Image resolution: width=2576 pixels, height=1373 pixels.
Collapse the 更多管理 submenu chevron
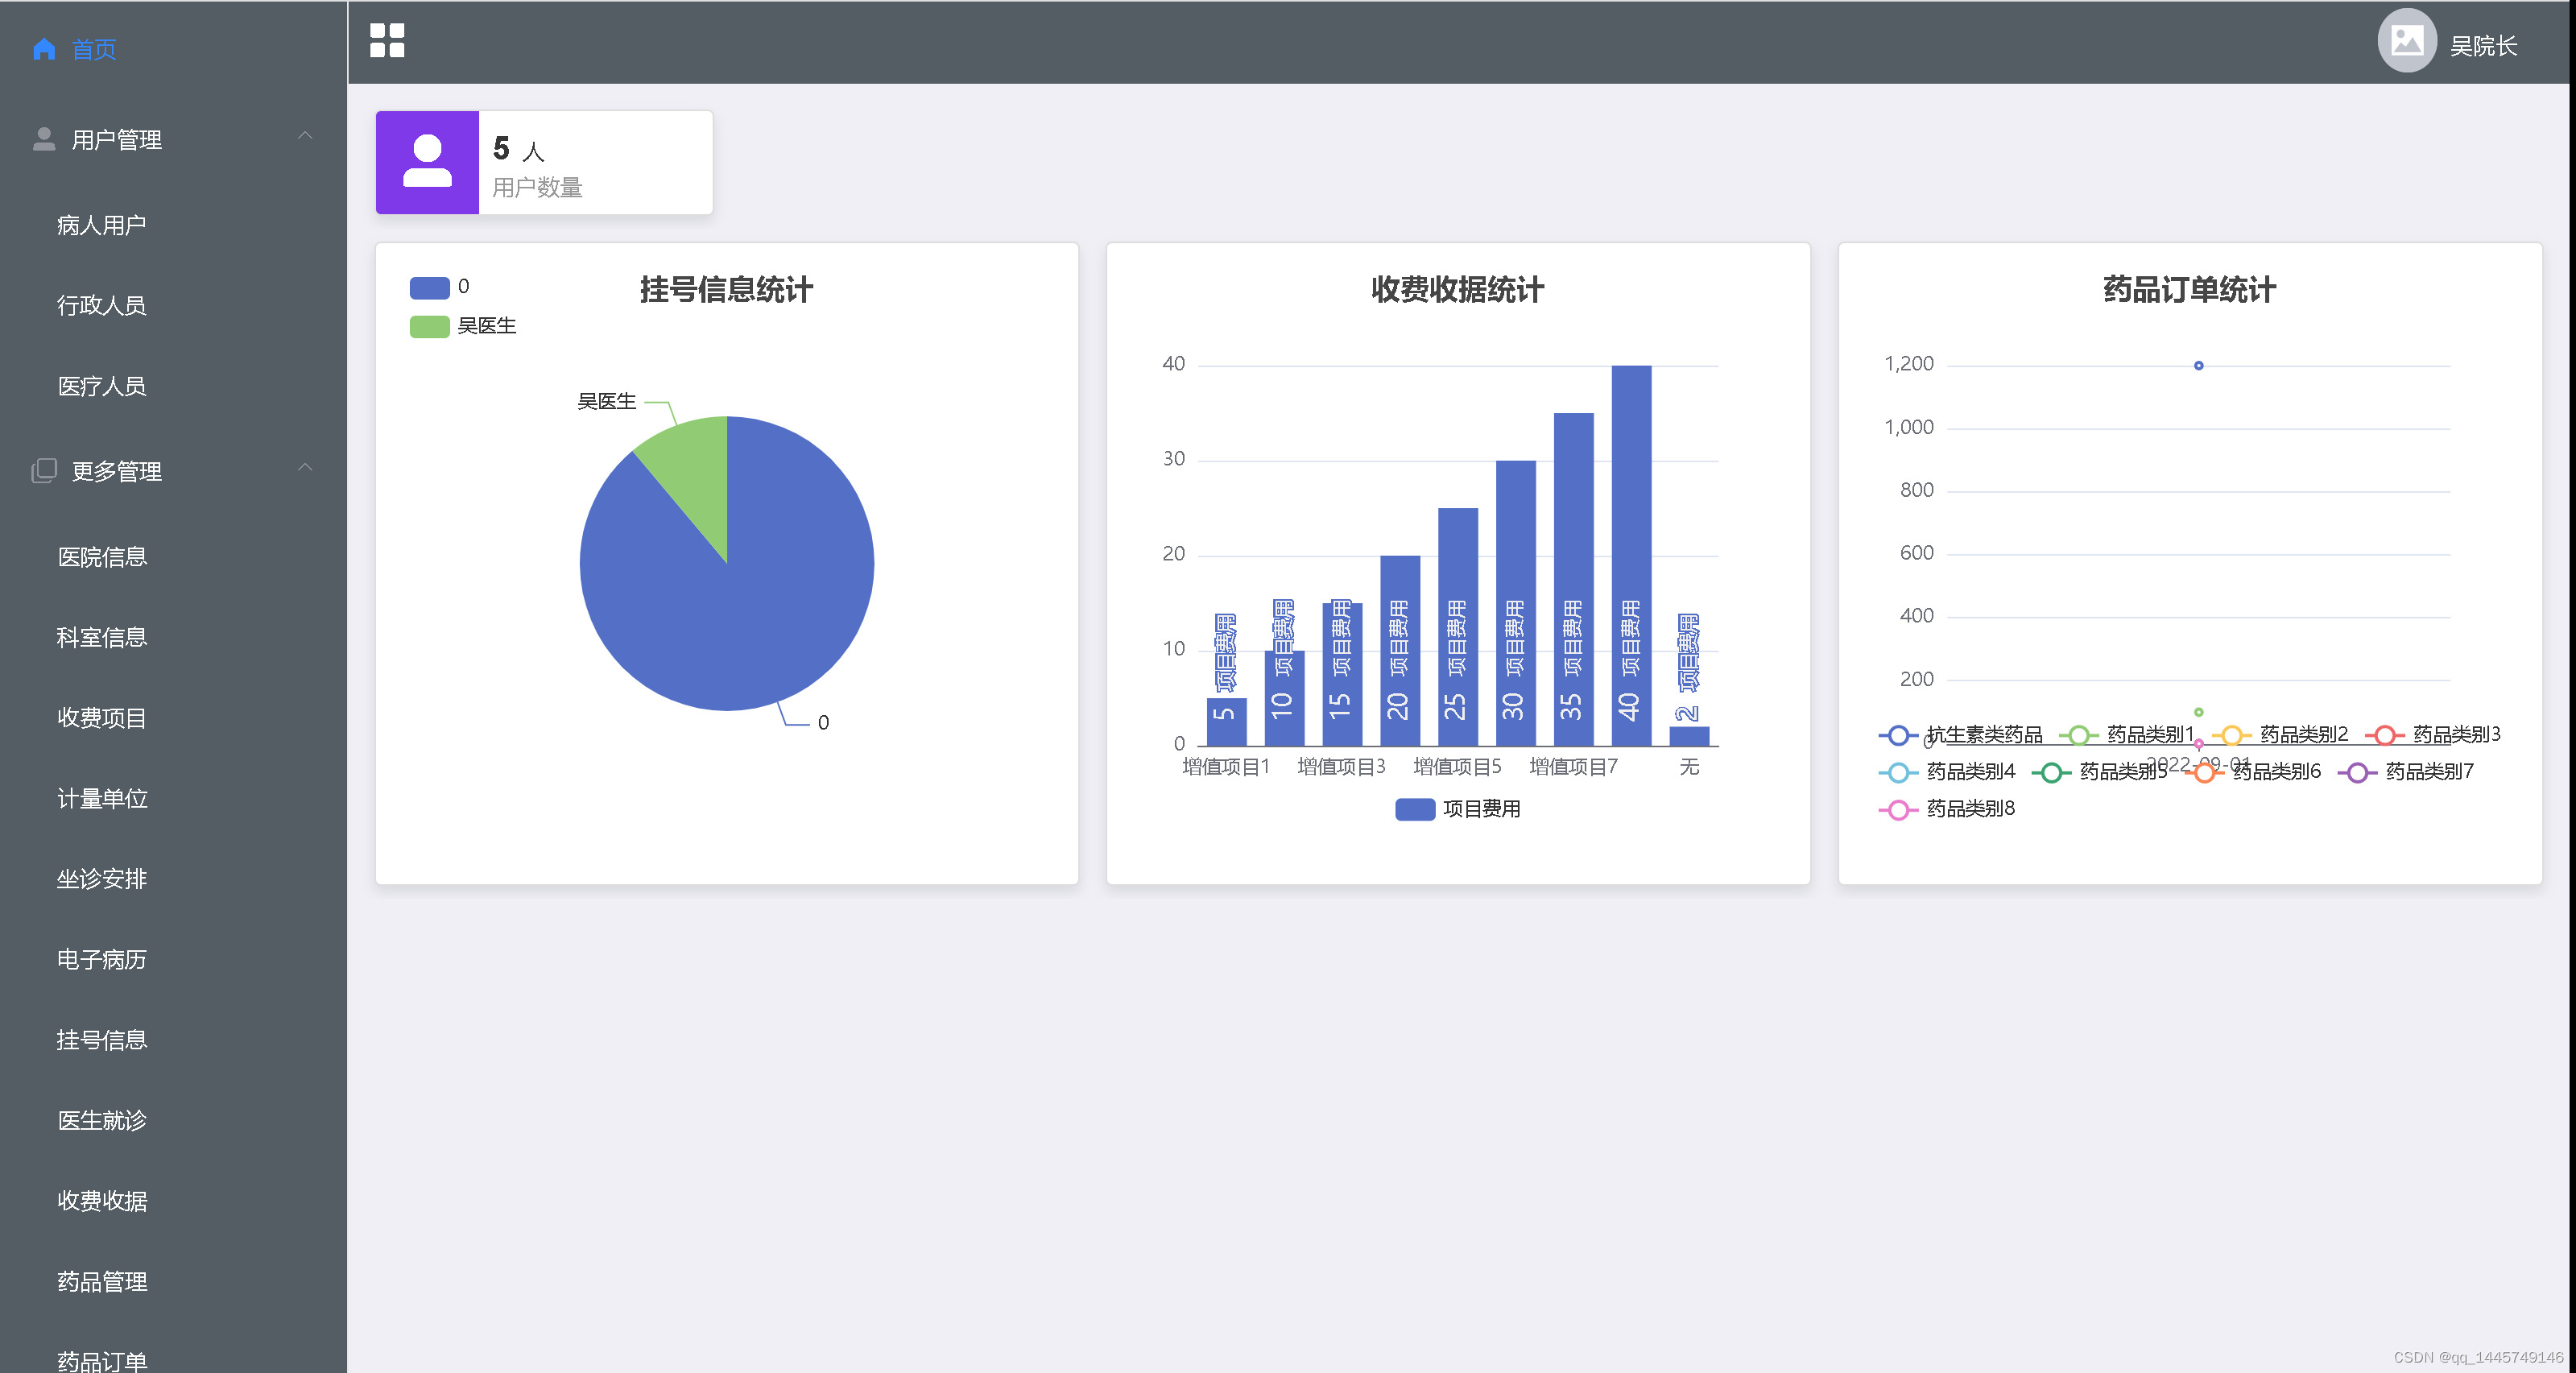click(305, 468)
